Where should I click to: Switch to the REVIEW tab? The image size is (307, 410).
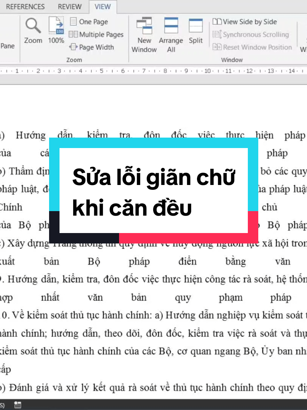(69, 6)
